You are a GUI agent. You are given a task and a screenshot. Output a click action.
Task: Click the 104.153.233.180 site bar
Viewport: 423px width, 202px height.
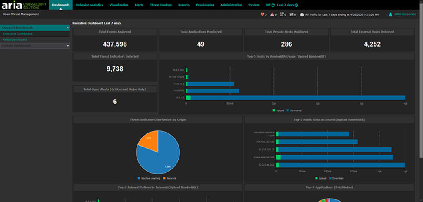point(317,142)
